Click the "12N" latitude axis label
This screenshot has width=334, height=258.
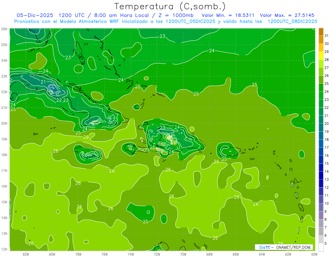tap(4, 249)
